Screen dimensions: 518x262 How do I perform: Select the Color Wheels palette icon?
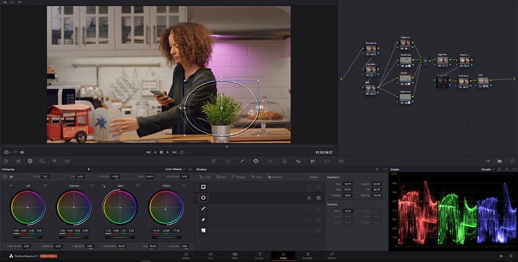pos(30,161)
